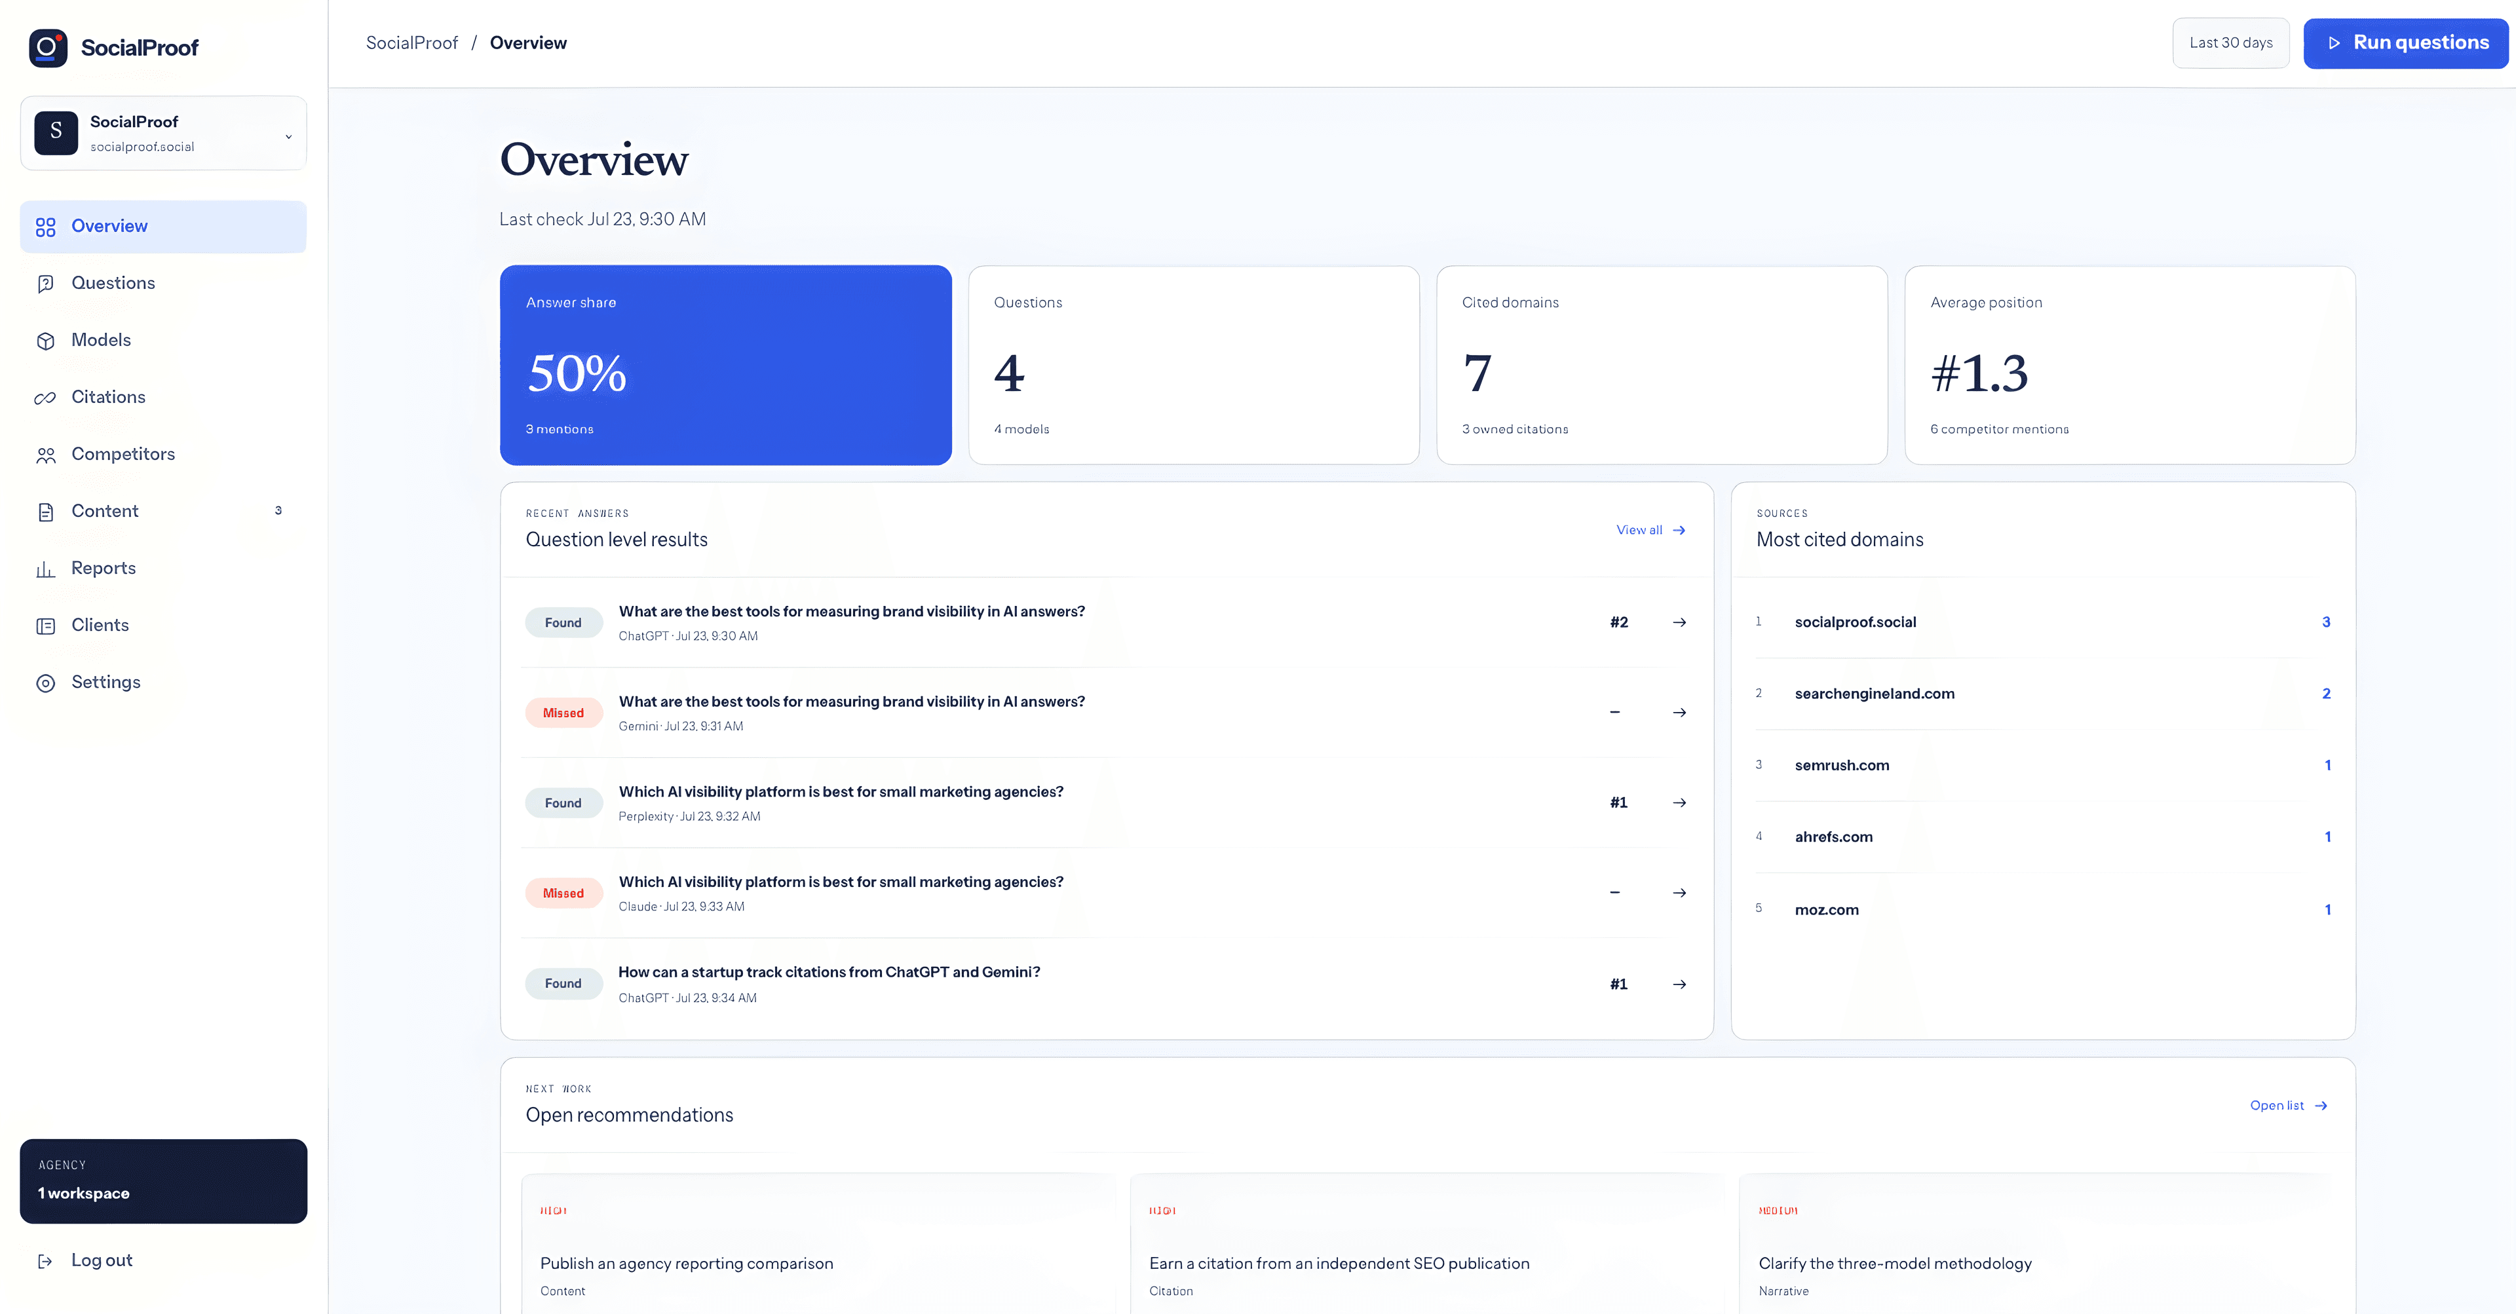
Task: Open arrow for ChatGPT 9:30 AM answer
Action: click(x=1679, y=623)
